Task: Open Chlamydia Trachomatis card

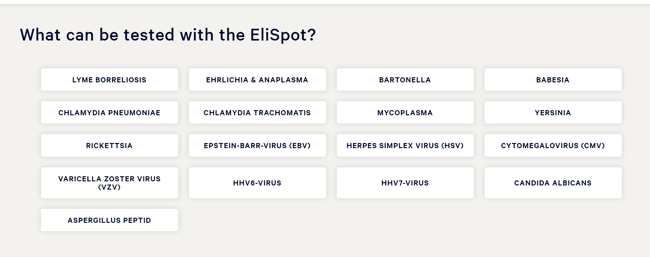Action: coord(257,112)
